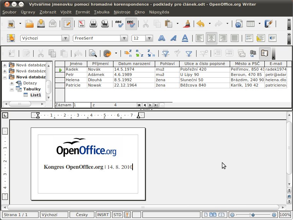293x220 pixels.
Task: Set paragraph alignment to left
Action: tap(200, 38)
